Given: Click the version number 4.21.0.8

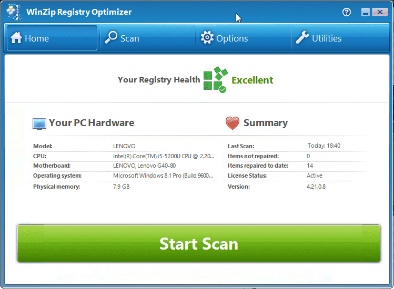Looking at the screenshot, I should coord(316,187).
